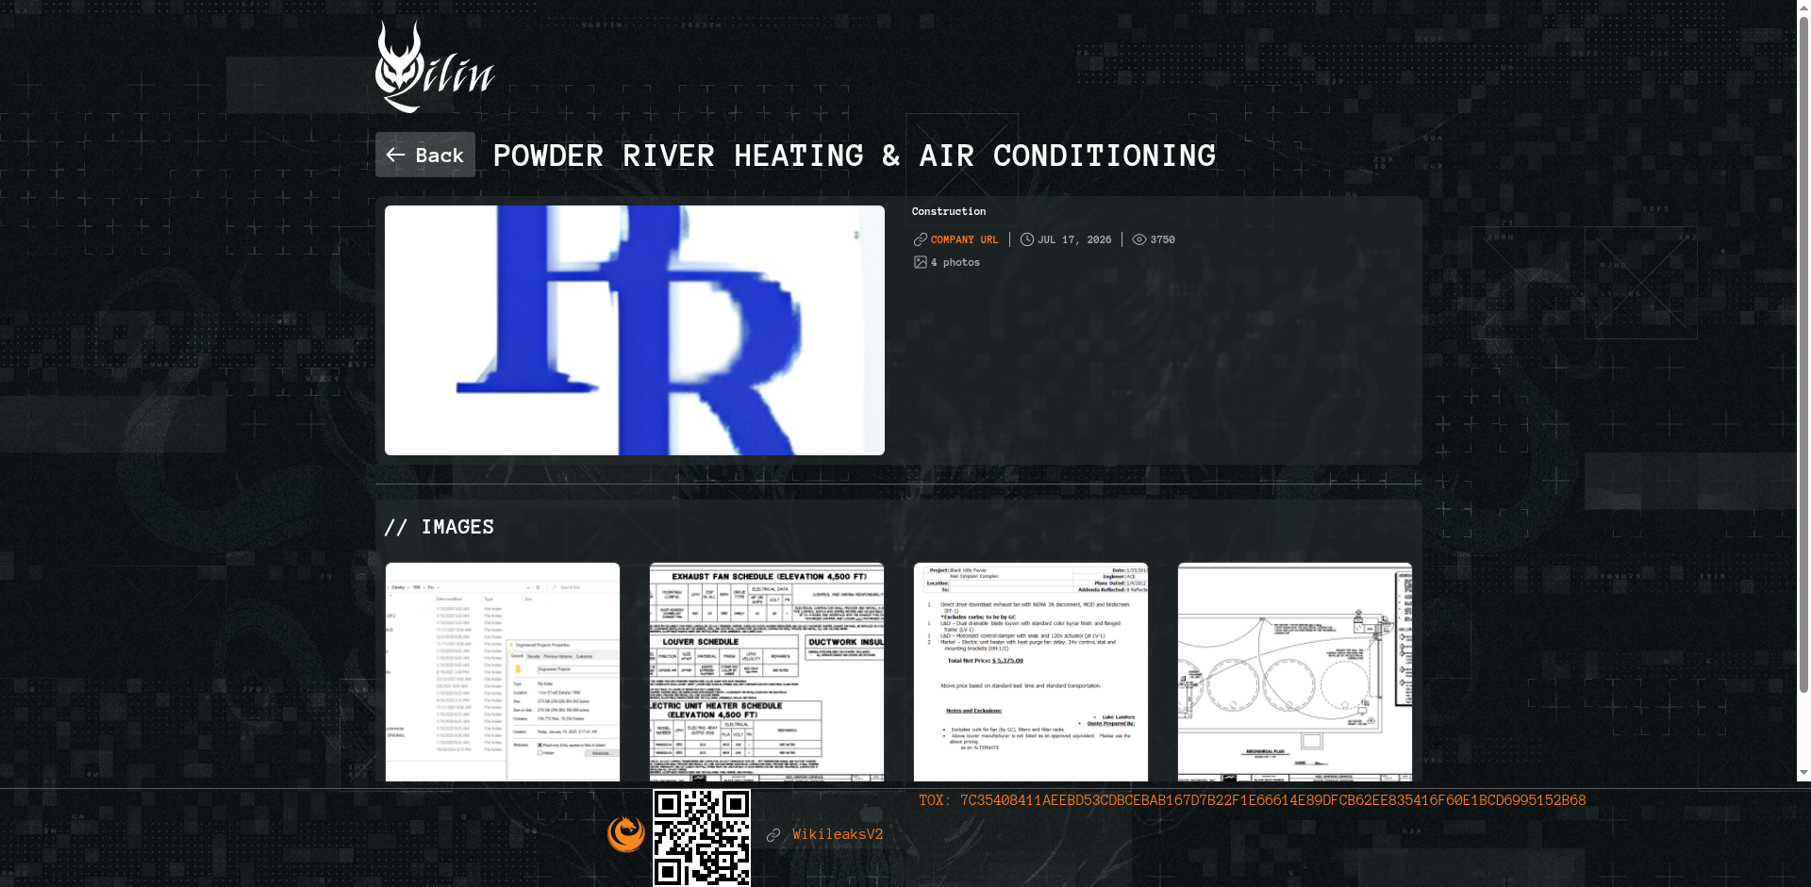Go back with the Back button
Viewport: 1811px width, 887px height.
pyautogui.click(x=425, y=155)
